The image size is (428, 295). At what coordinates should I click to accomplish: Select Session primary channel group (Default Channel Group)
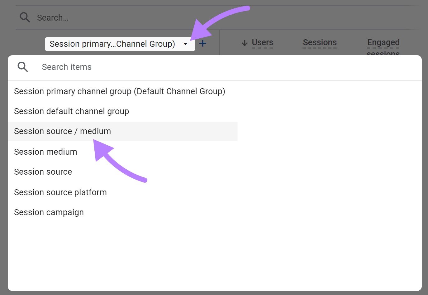(x=120, y=91)
